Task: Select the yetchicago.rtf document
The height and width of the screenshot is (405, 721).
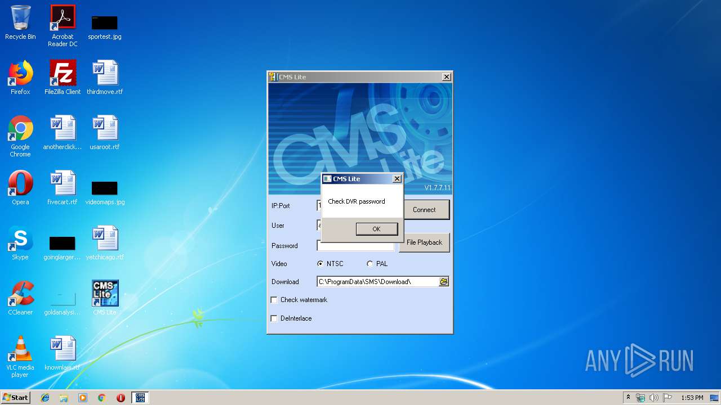Action: [105, 243]
